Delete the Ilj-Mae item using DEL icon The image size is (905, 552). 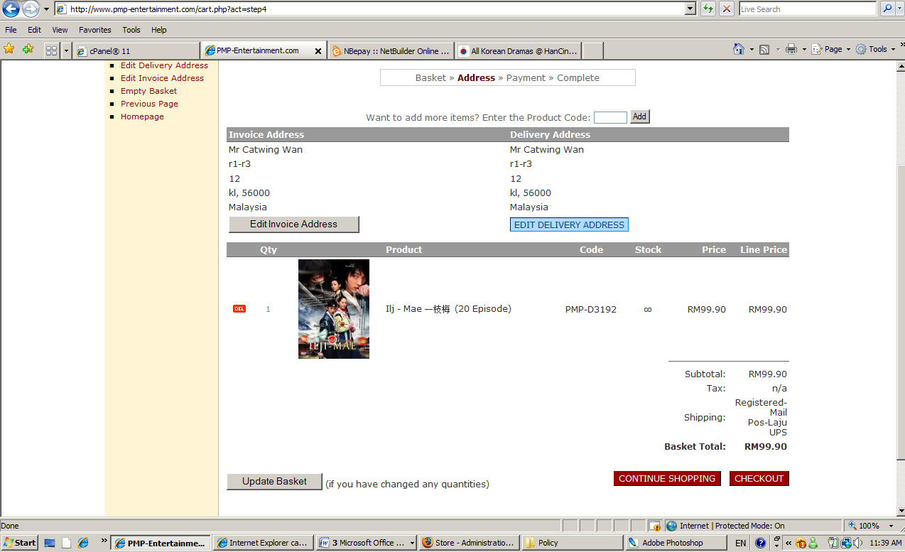click(239, 309)
